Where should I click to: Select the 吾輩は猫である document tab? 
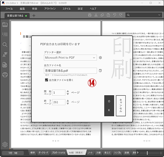coord(17,16)
